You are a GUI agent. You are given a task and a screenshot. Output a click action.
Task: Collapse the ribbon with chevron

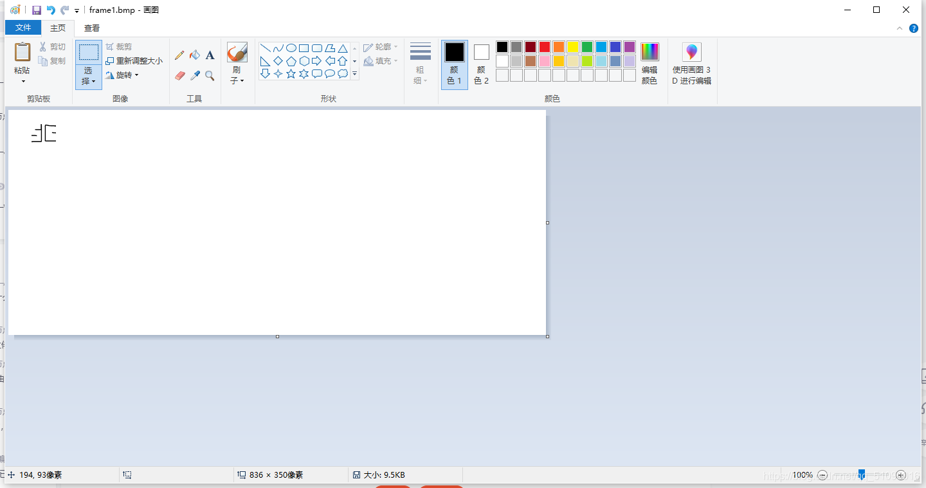[900, 28]
